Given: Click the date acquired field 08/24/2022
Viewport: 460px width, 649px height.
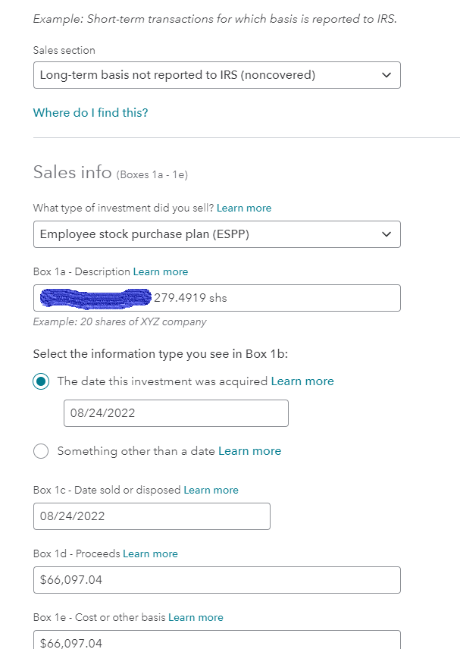Looking at the screenshot, I should tap(177, 413).
